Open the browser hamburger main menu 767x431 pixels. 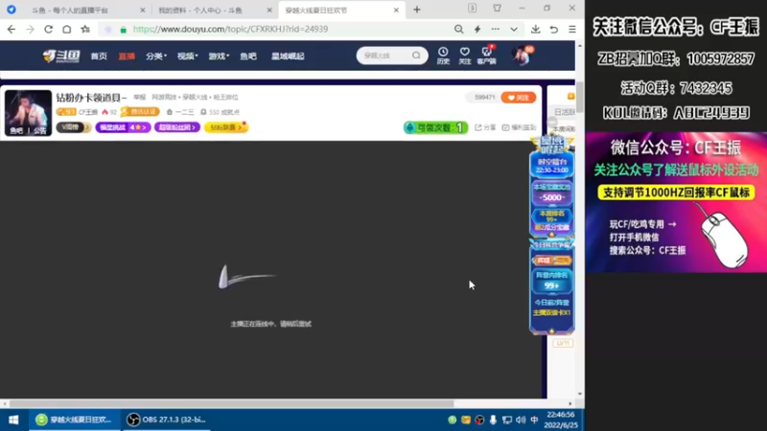(x=571, y=30)
